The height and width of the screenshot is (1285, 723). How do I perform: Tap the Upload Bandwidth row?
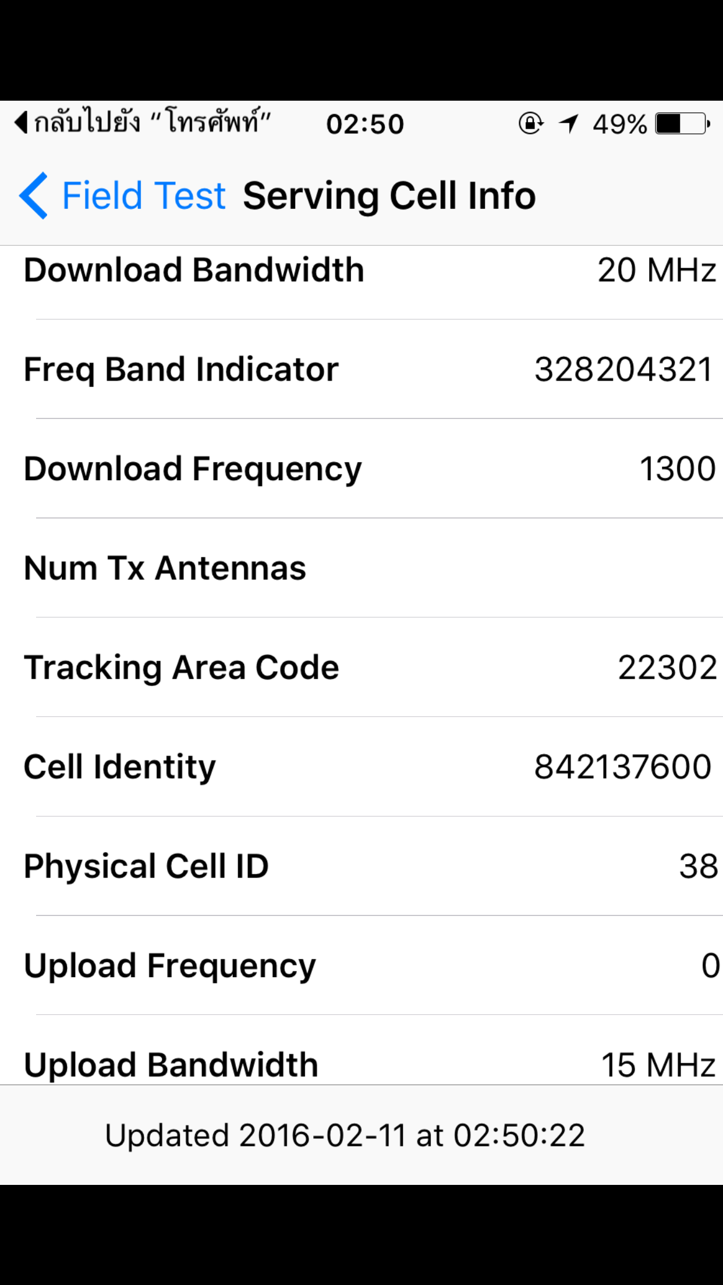pyautogui.click(x=361, y=1064)
